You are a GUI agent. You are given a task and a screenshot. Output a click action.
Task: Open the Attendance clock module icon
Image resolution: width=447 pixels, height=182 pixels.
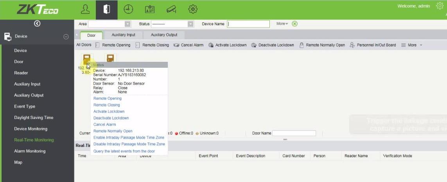click(128, 9)
